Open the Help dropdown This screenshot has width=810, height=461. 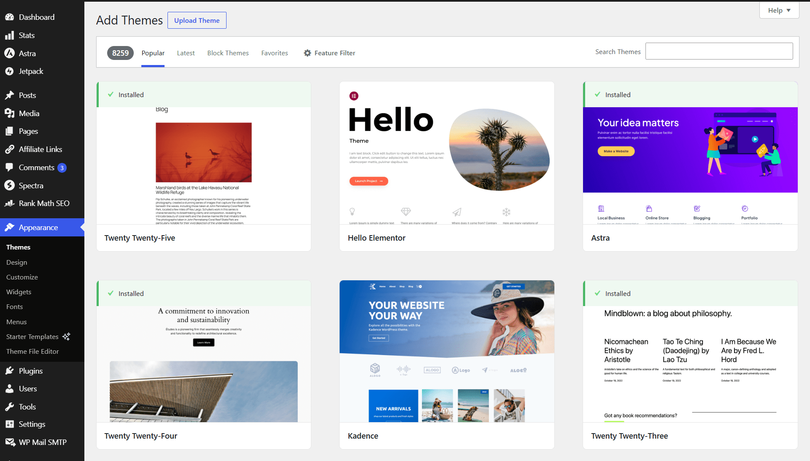tap(779, 10)
